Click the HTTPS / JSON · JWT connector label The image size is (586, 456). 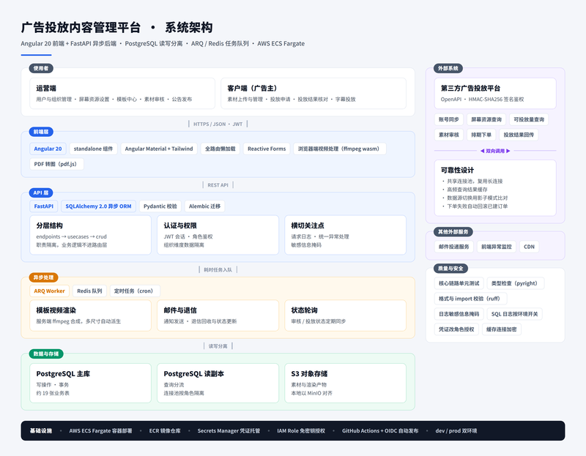[218, 124]
